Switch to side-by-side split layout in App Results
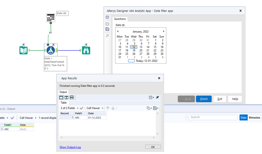The height and width of the screenshot is (154, 262). [x=66, y=98]
